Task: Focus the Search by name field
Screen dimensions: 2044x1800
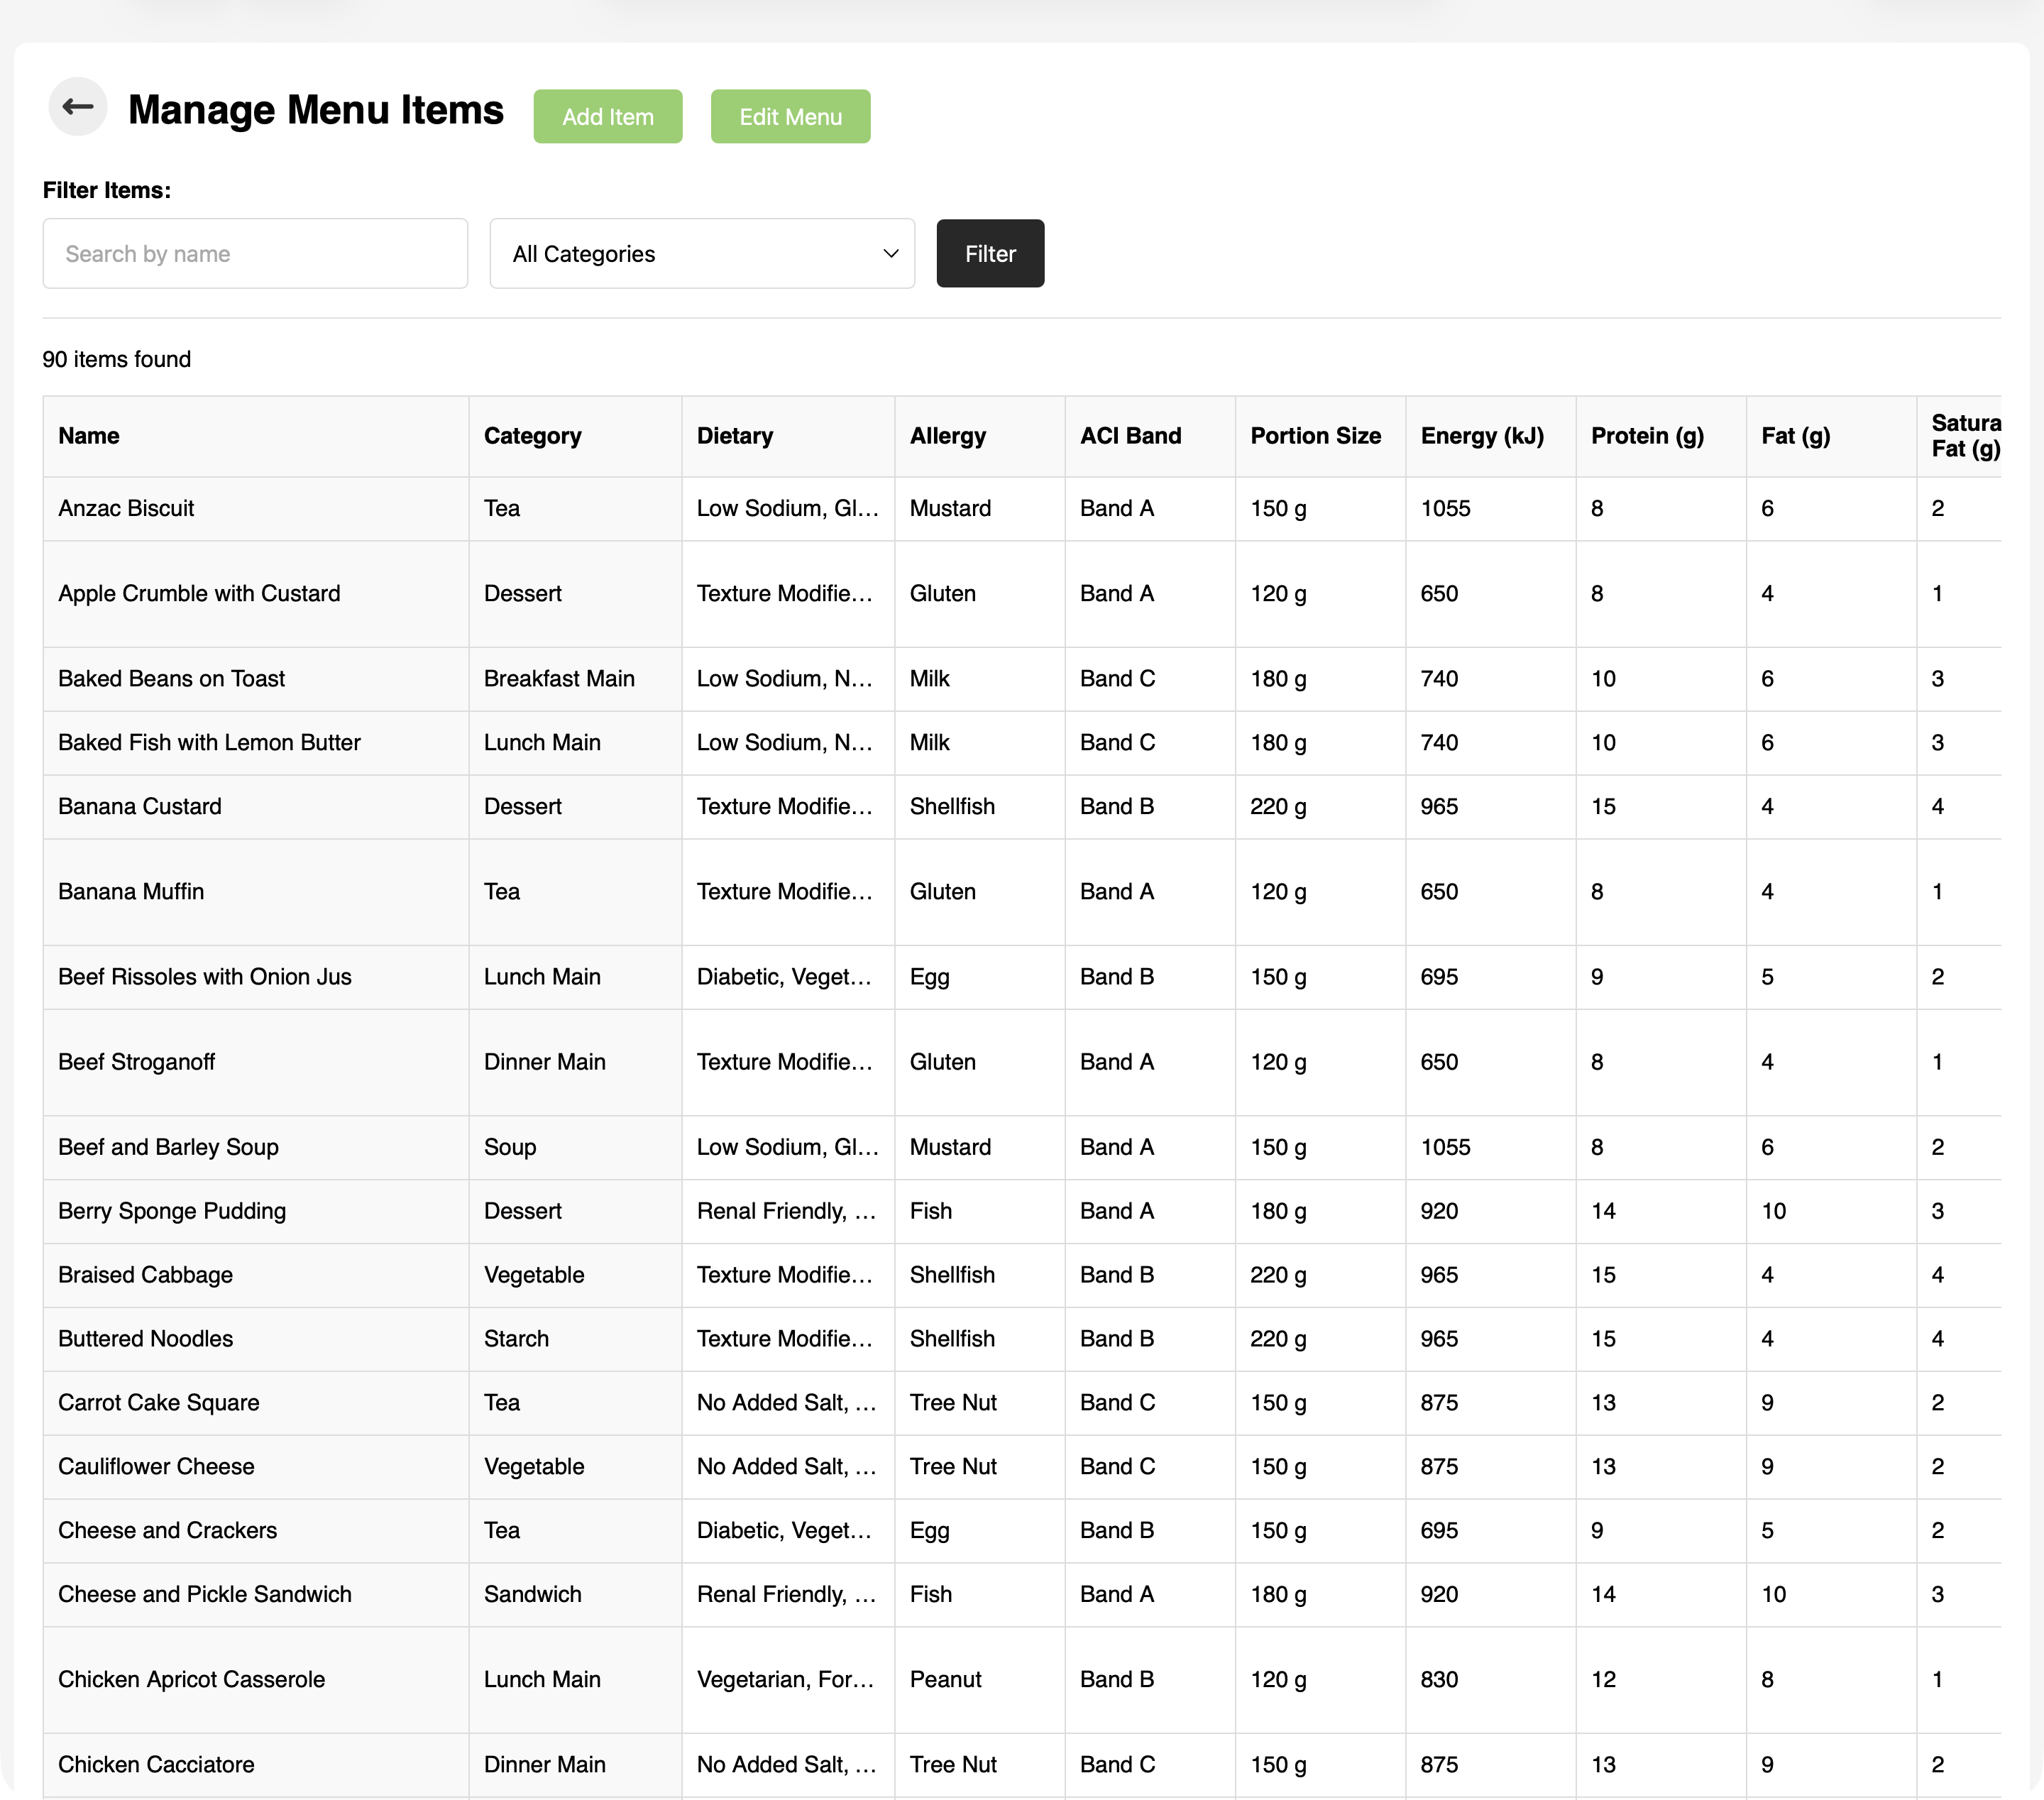Action: pyautogui.click(x=255, y=253)
